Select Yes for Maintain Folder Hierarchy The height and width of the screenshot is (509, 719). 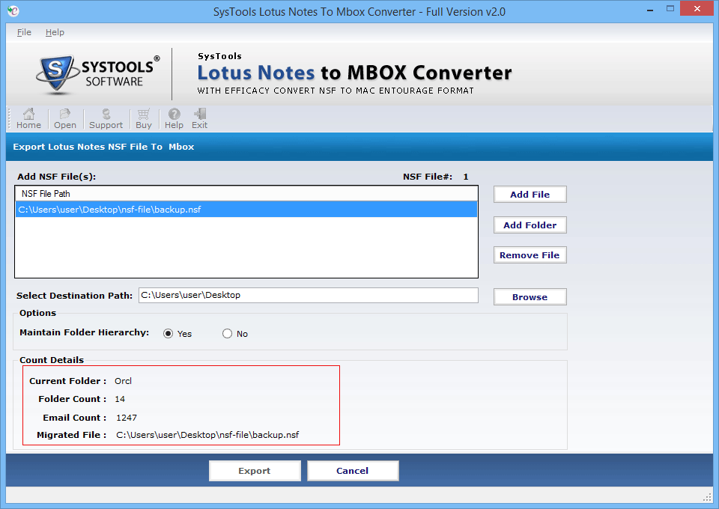(x=169, y=334)
